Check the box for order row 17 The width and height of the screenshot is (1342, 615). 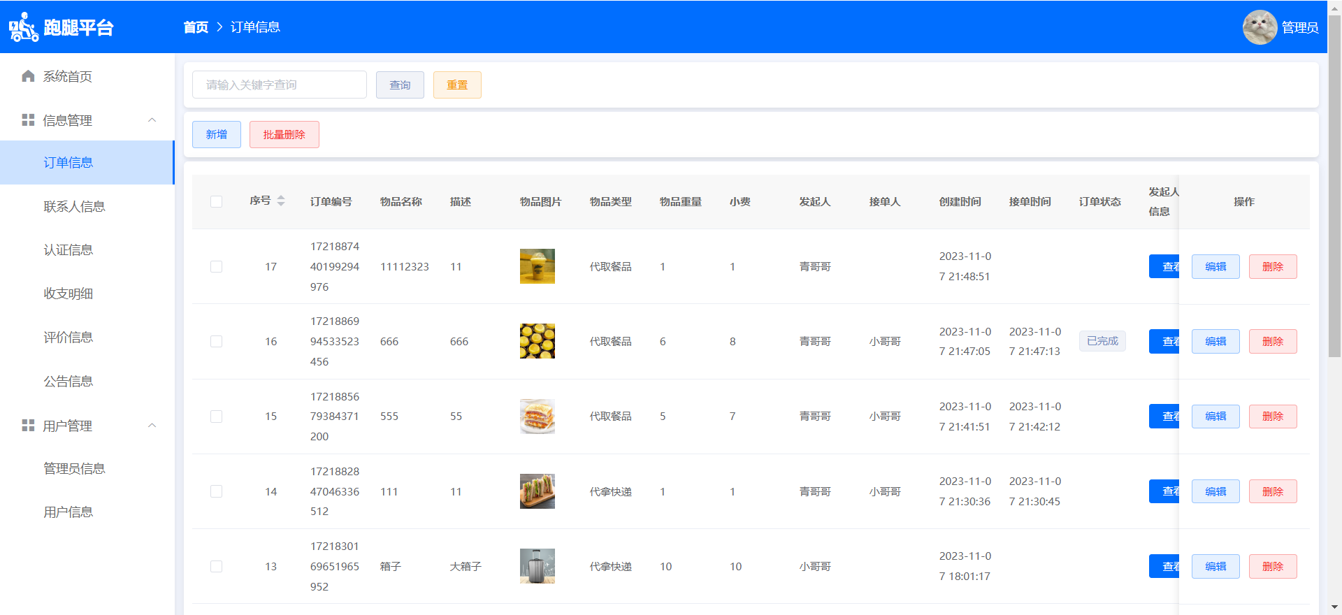click(217, 267)
